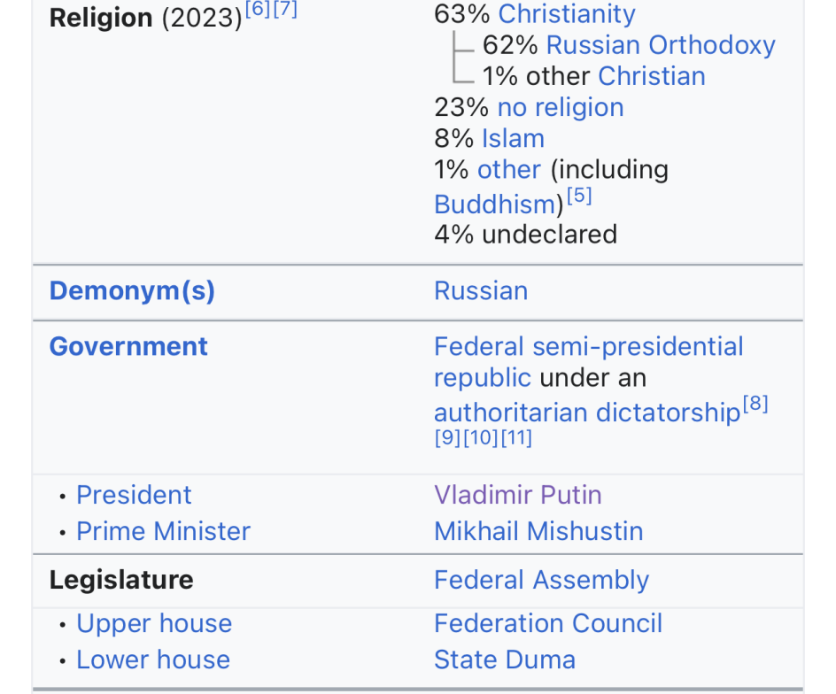Open the Government header link

[128, 346]
